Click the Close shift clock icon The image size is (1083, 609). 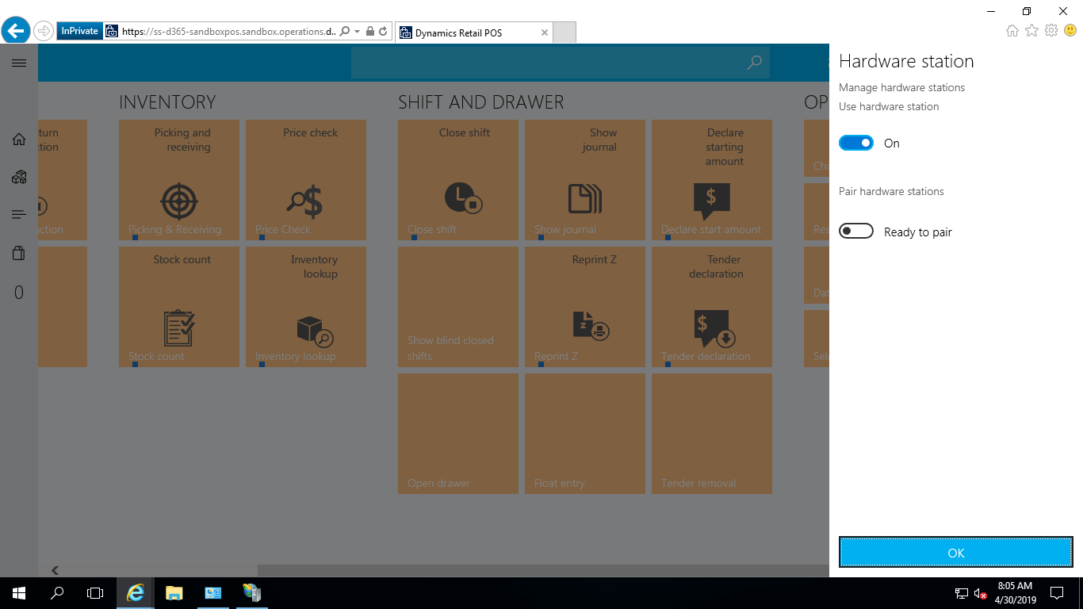[x=464, y=198]
